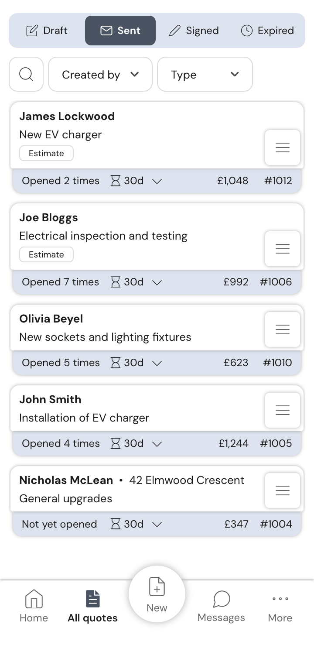
Task: Expand expiry chevron on quote #1004
Action: coord(157,525)
